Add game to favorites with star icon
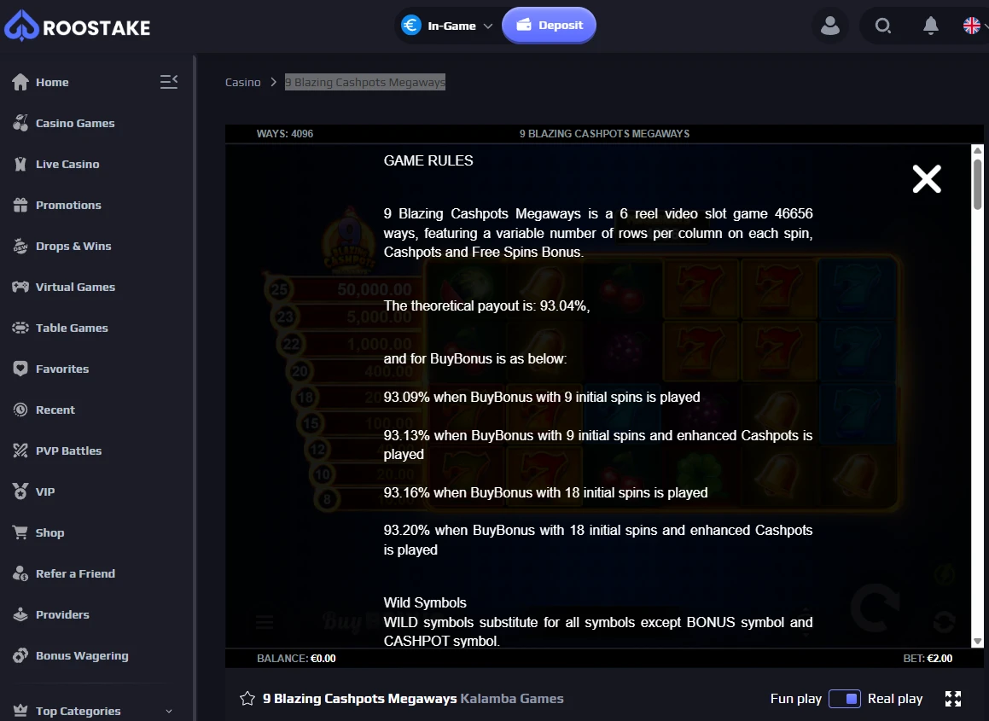Image resolution: width=989 pixels, height=721 pixels. (247, 698)
